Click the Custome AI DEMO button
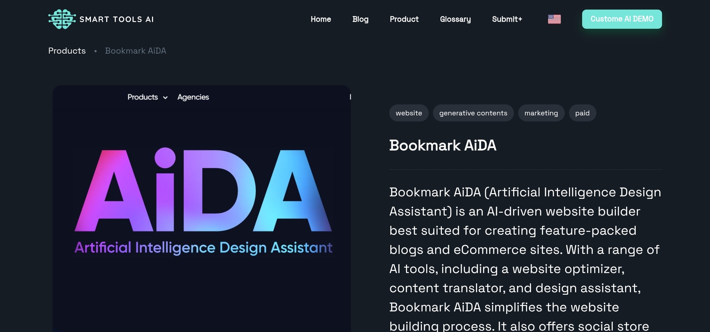This screenshot has height=332, width=710. tap(622, 19)
